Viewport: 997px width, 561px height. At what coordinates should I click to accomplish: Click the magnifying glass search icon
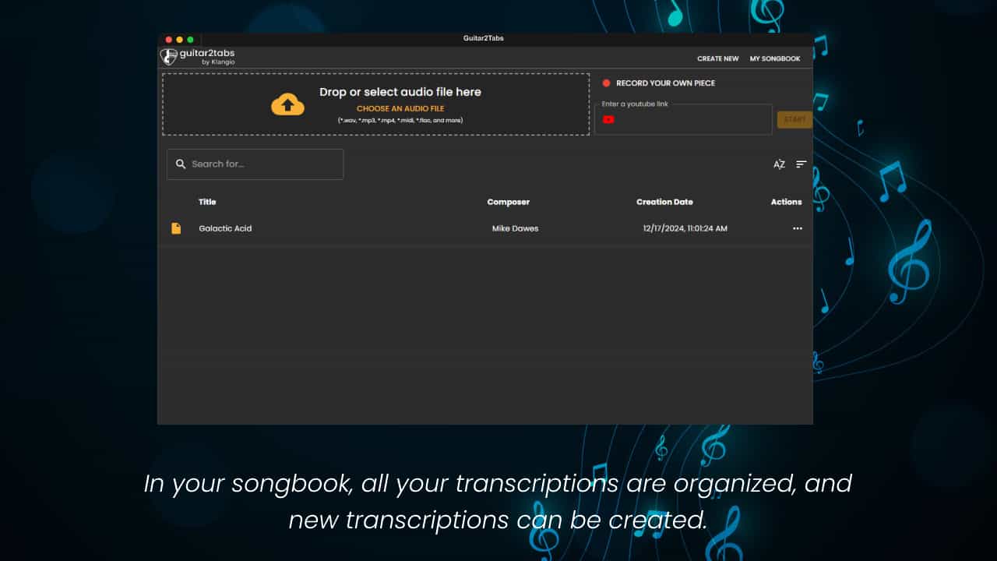point(181,164)
